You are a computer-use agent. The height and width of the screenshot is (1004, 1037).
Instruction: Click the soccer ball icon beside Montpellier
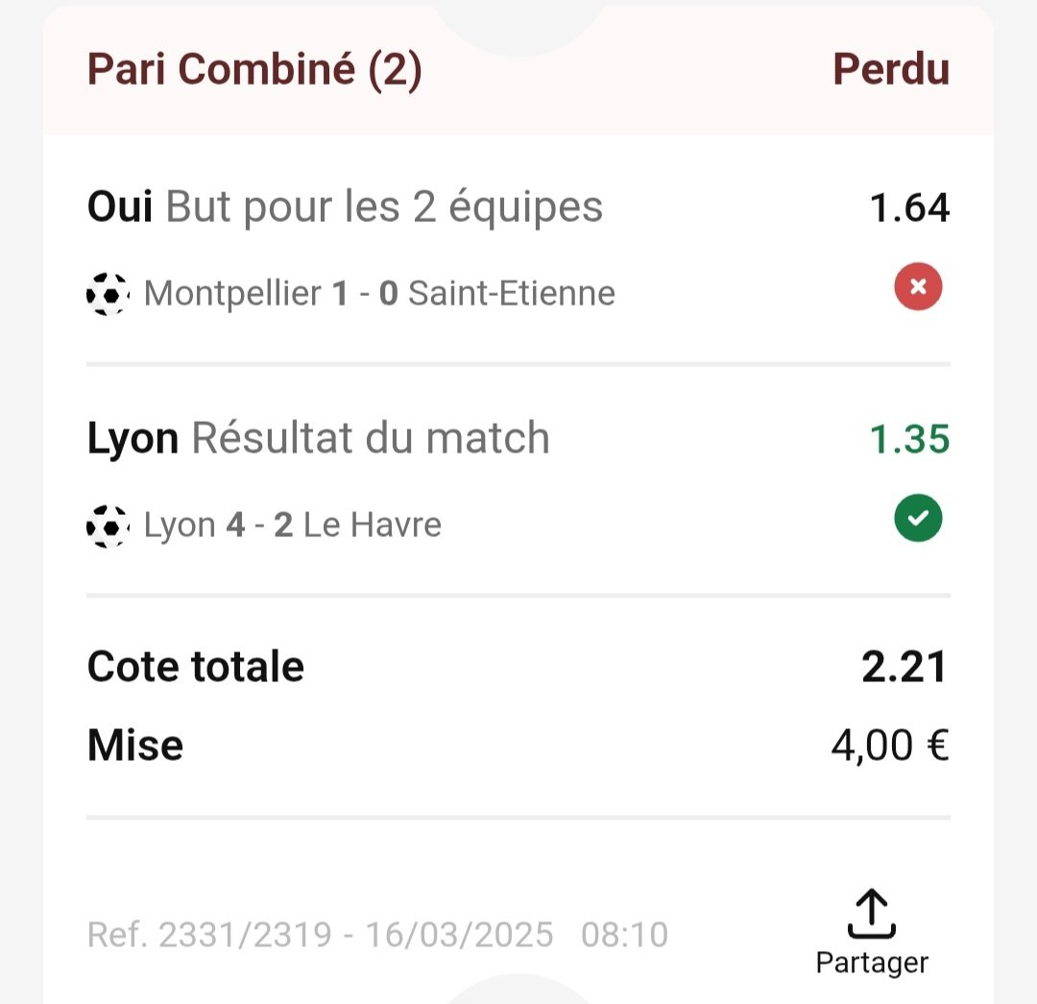[x=108, y=294]
